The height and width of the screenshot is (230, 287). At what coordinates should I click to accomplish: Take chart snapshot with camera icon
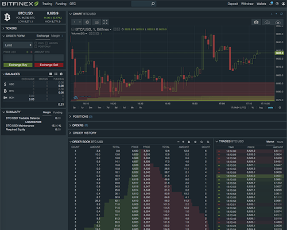(256, 22)
